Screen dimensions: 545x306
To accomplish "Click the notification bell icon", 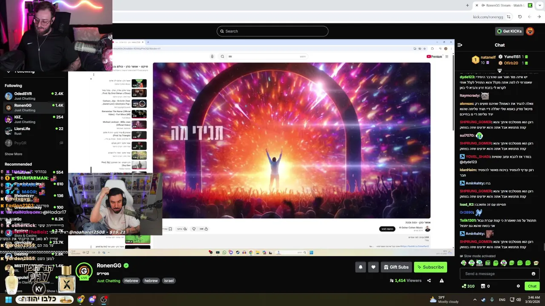I will (361, 267).
